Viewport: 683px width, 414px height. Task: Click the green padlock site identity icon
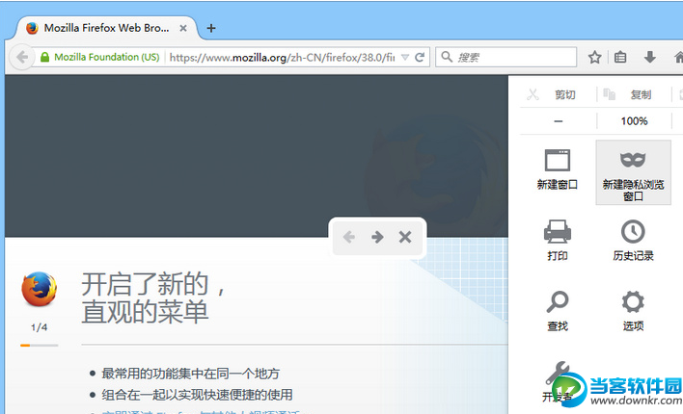[44, 57]
